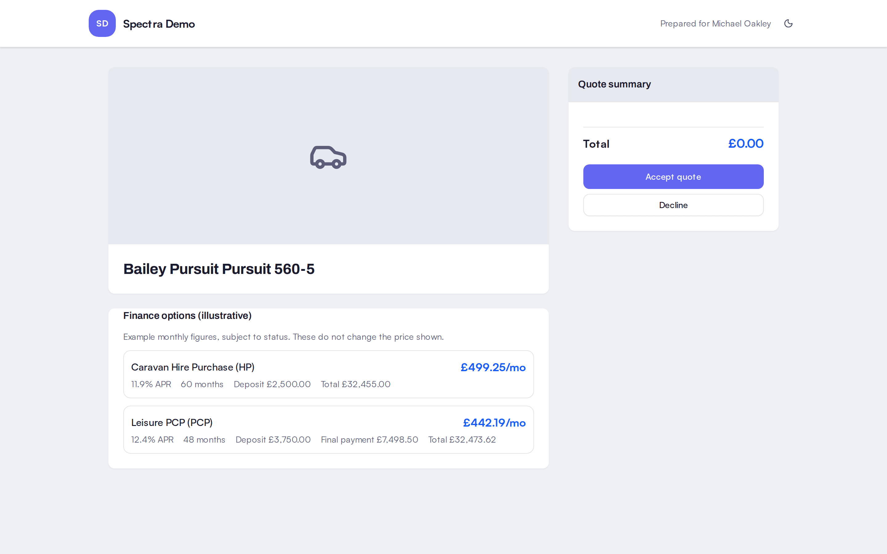Click the Total label in quote summary
The width and height of the screenshot is (887, 554).
pos(596,144)
